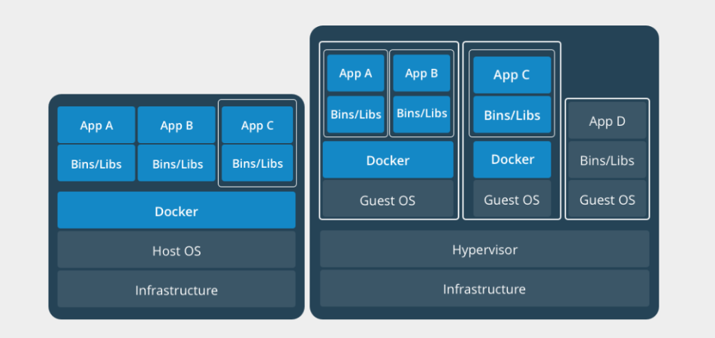Click Docker block in App C virtual machine

512,159
